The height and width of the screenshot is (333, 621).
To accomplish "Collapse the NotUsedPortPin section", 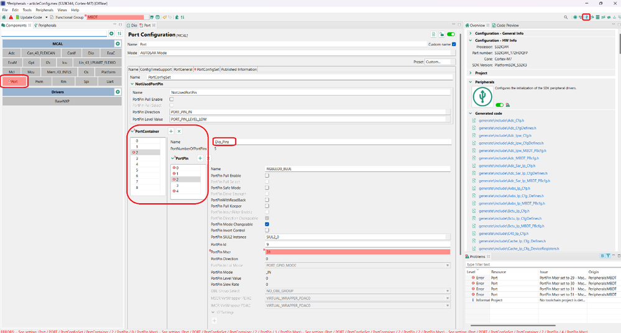I will 132,84.
